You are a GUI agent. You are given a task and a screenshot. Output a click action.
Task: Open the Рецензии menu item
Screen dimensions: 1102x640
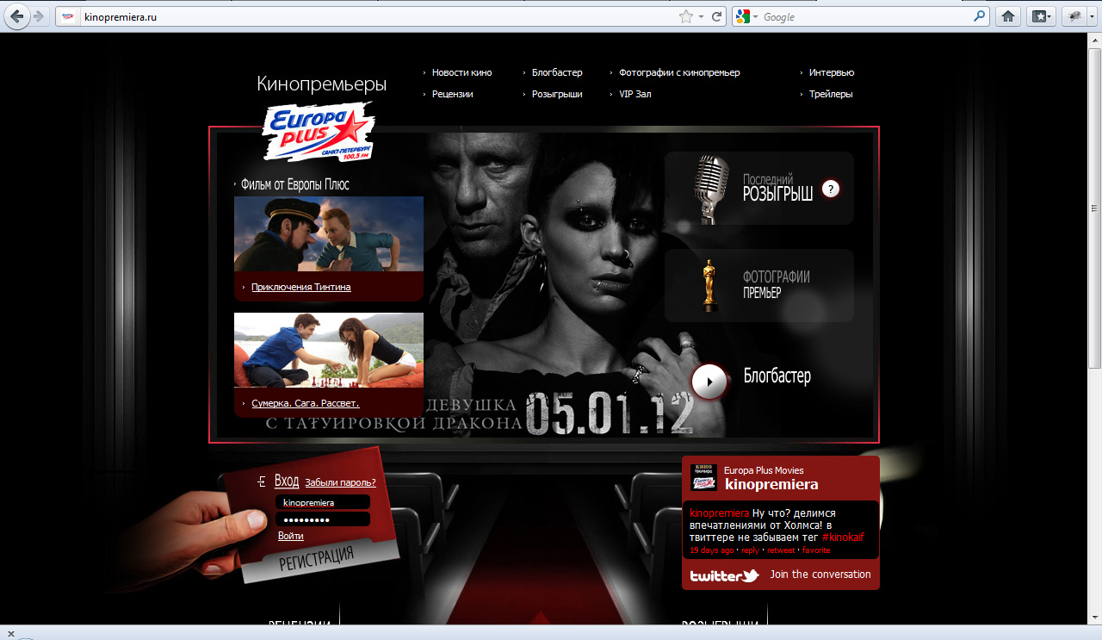click(x=452, y=94)
